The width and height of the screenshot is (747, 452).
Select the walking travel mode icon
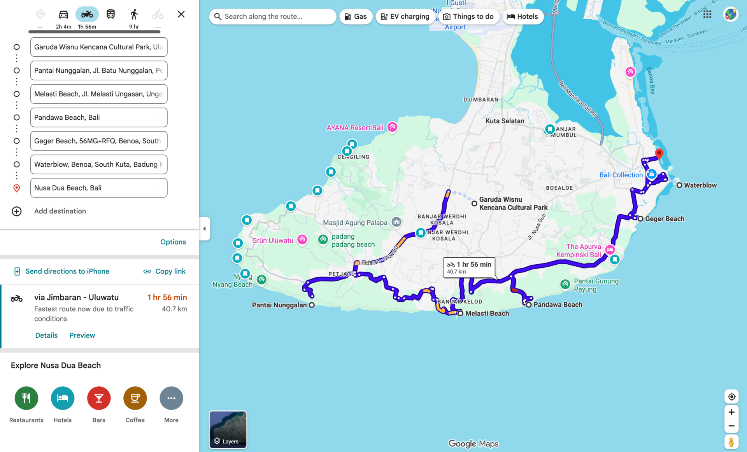coord(134,15)
